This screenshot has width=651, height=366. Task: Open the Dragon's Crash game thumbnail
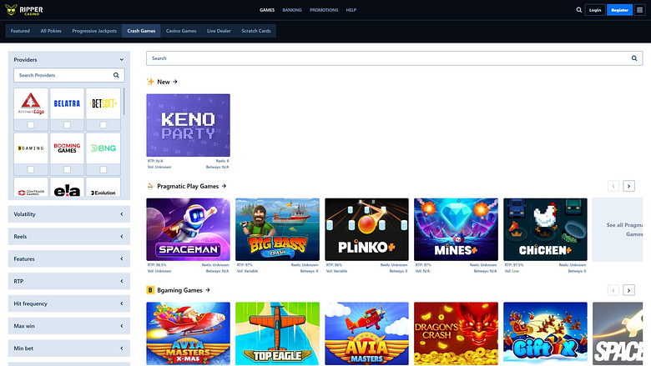(x=456, y=333)
